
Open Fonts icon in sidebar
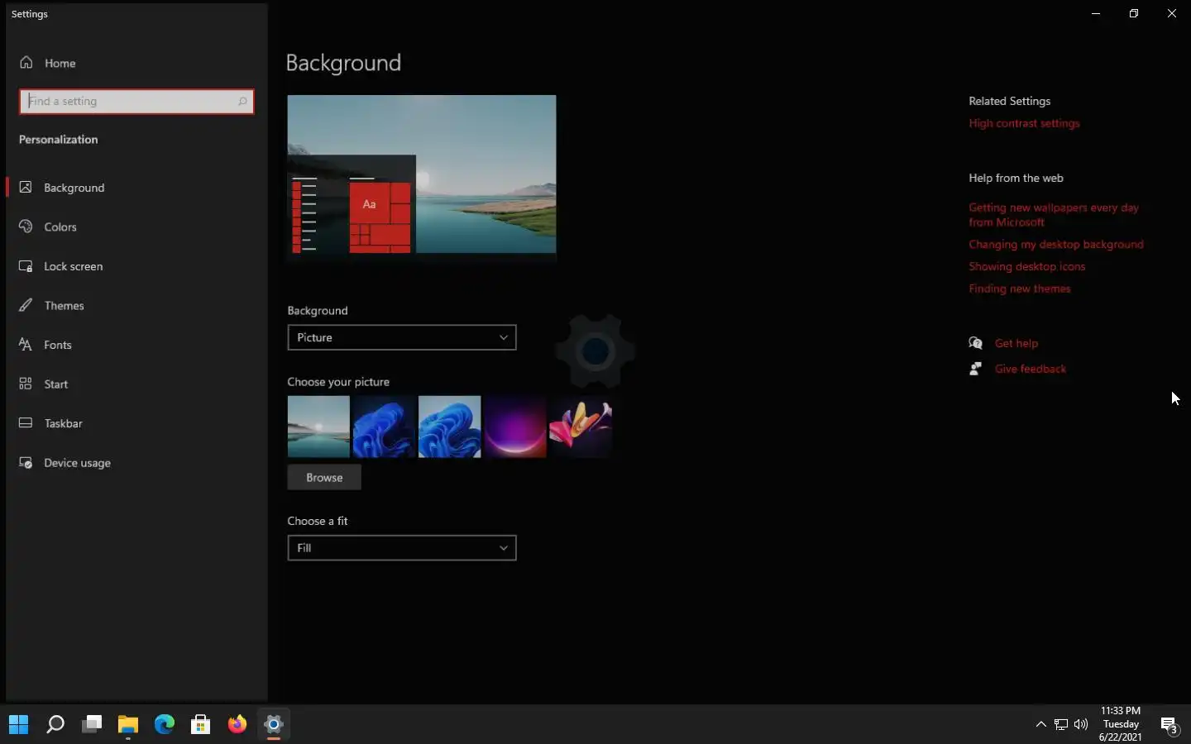tap(26, 345)
